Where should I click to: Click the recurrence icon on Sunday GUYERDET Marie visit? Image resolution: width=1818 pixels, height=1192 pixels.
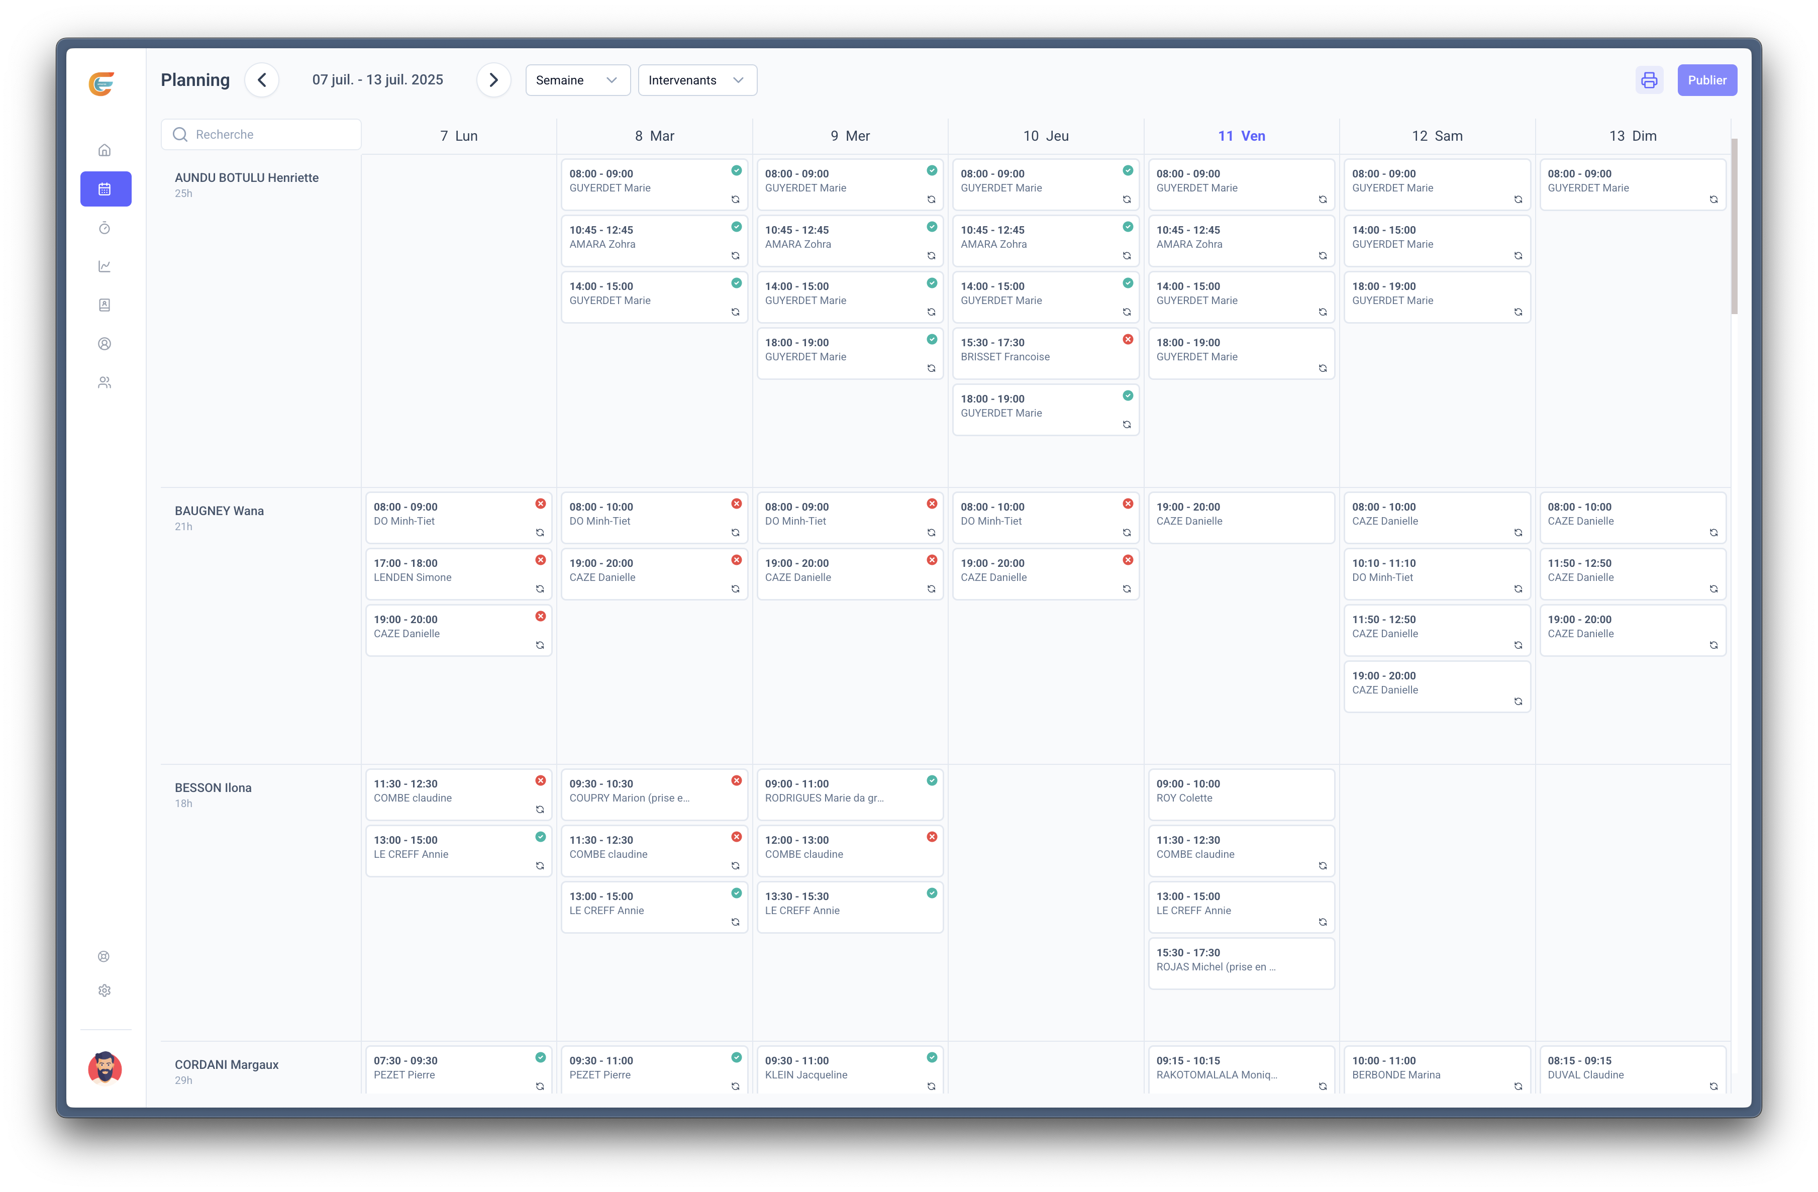(1713, 200)
